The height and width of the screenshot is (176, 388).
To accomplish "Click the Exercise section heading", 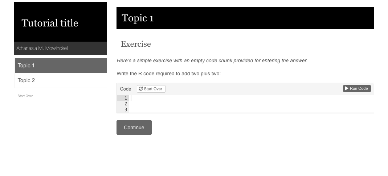I will tap(136, 44).
